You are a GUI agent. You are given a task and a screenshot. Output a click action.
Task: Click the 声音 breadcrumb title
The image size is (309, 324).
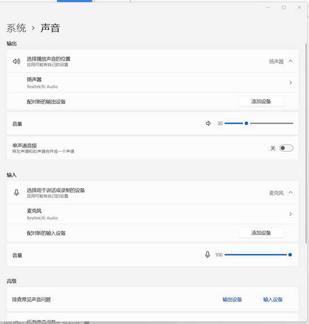(50, 28)
